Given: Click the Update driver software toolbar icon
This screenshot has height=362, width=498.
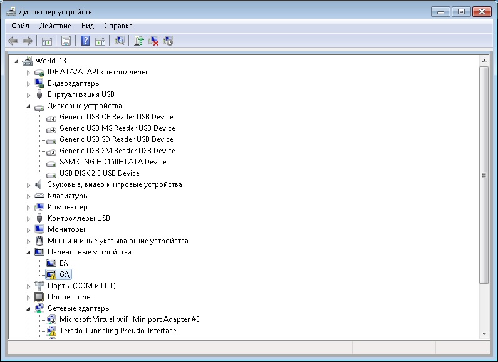Looking at the screenshot, I should coord(139,41).
